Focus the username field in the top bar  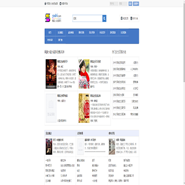pyautogui.click(x=114, y=4)
